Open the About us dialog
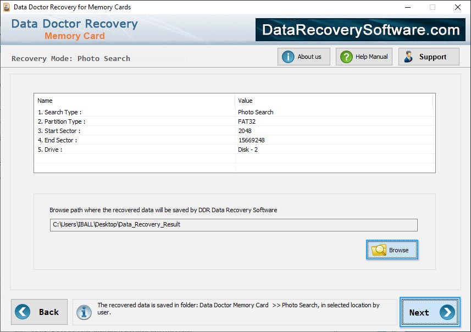The height and width of the screenshot is (332, 471). point(303,56)
